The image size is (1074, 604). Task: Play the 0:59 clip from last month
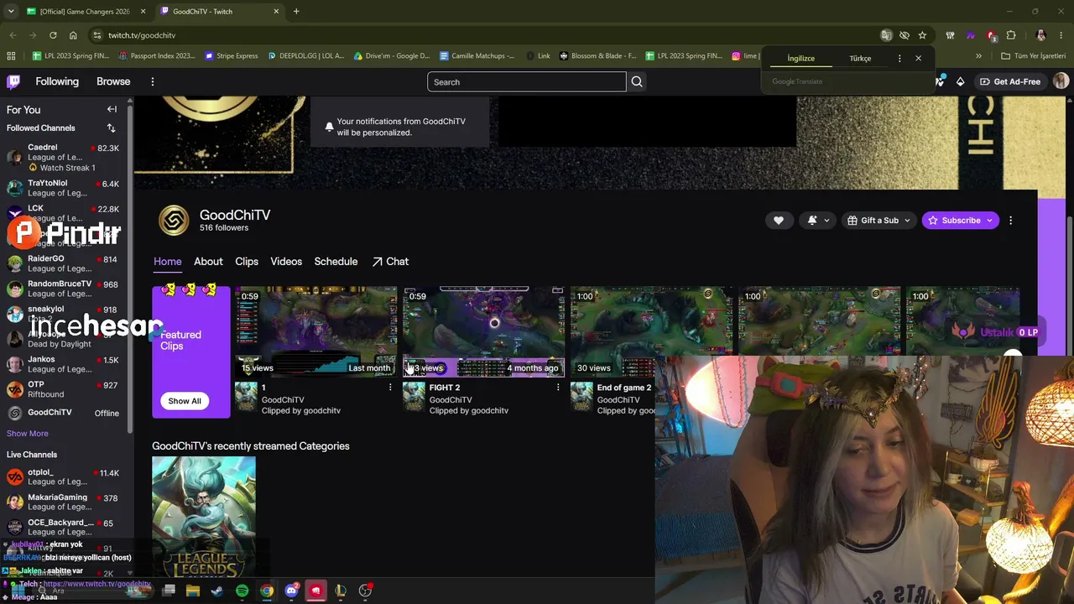316,331
